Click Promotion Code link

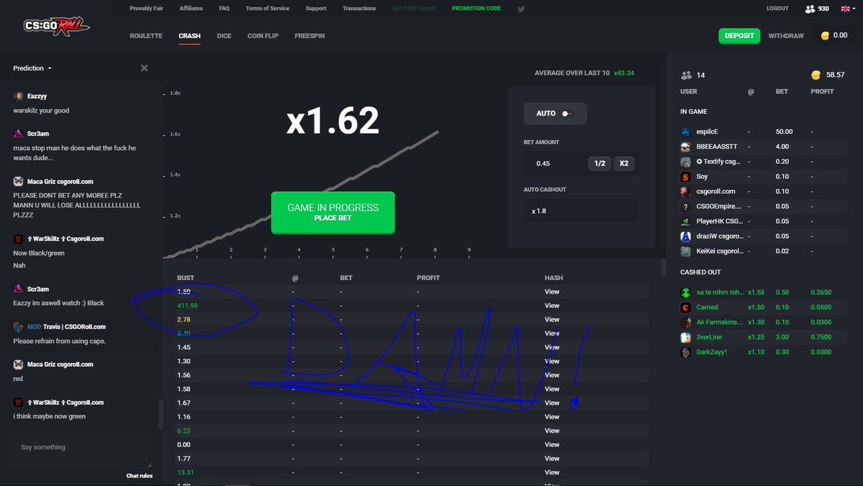click(477, 9)
